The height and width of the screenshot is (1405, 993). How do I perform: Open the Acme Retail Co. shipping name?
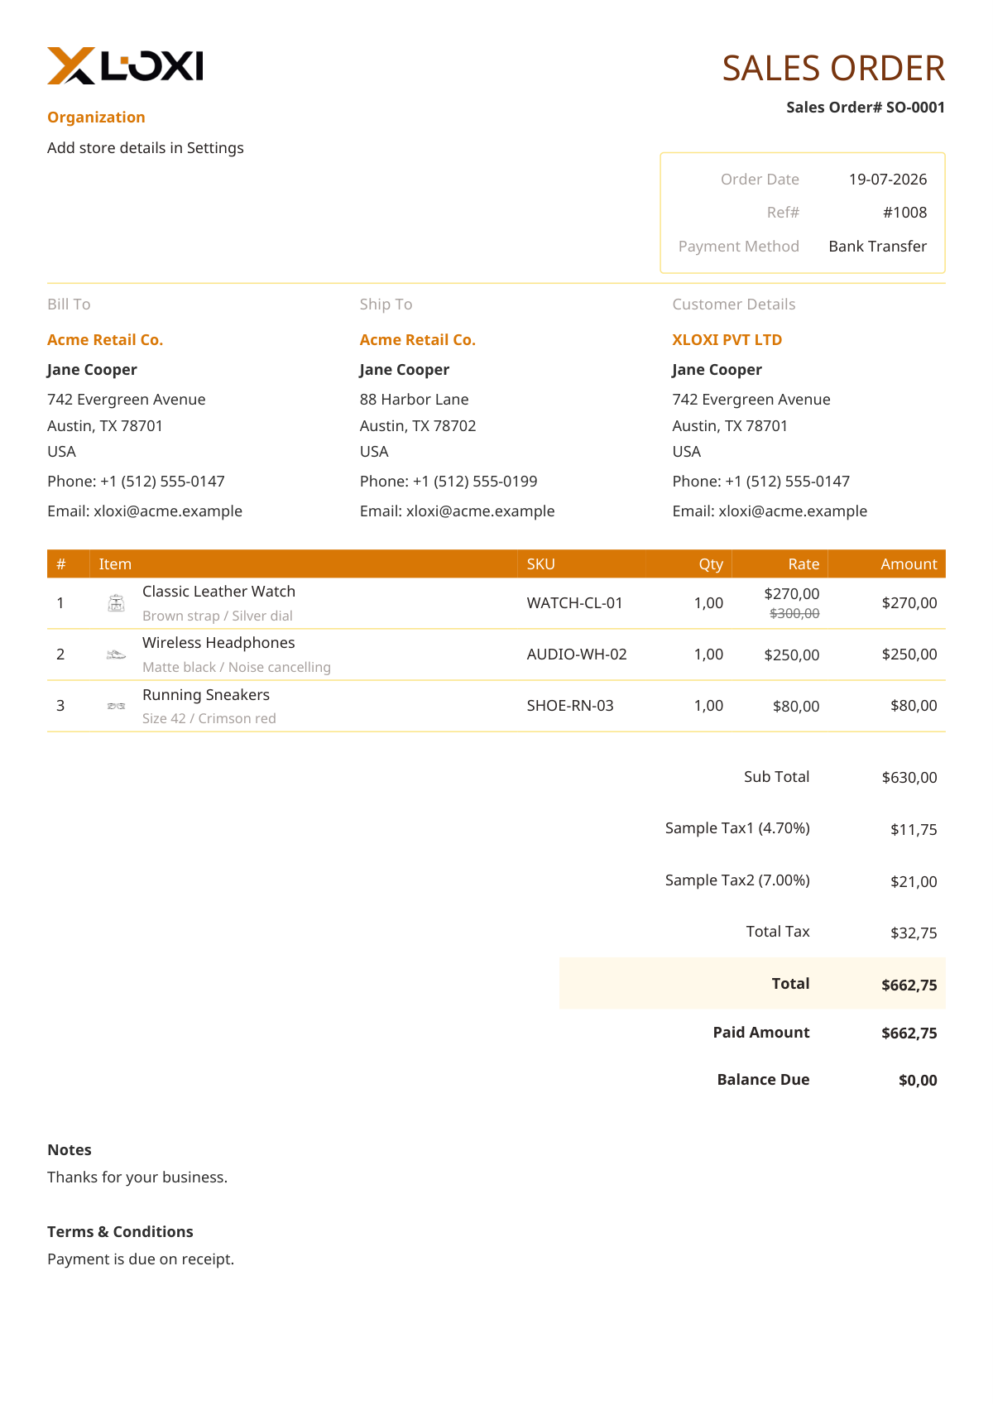pyautogui.click(x=418, y=340)
